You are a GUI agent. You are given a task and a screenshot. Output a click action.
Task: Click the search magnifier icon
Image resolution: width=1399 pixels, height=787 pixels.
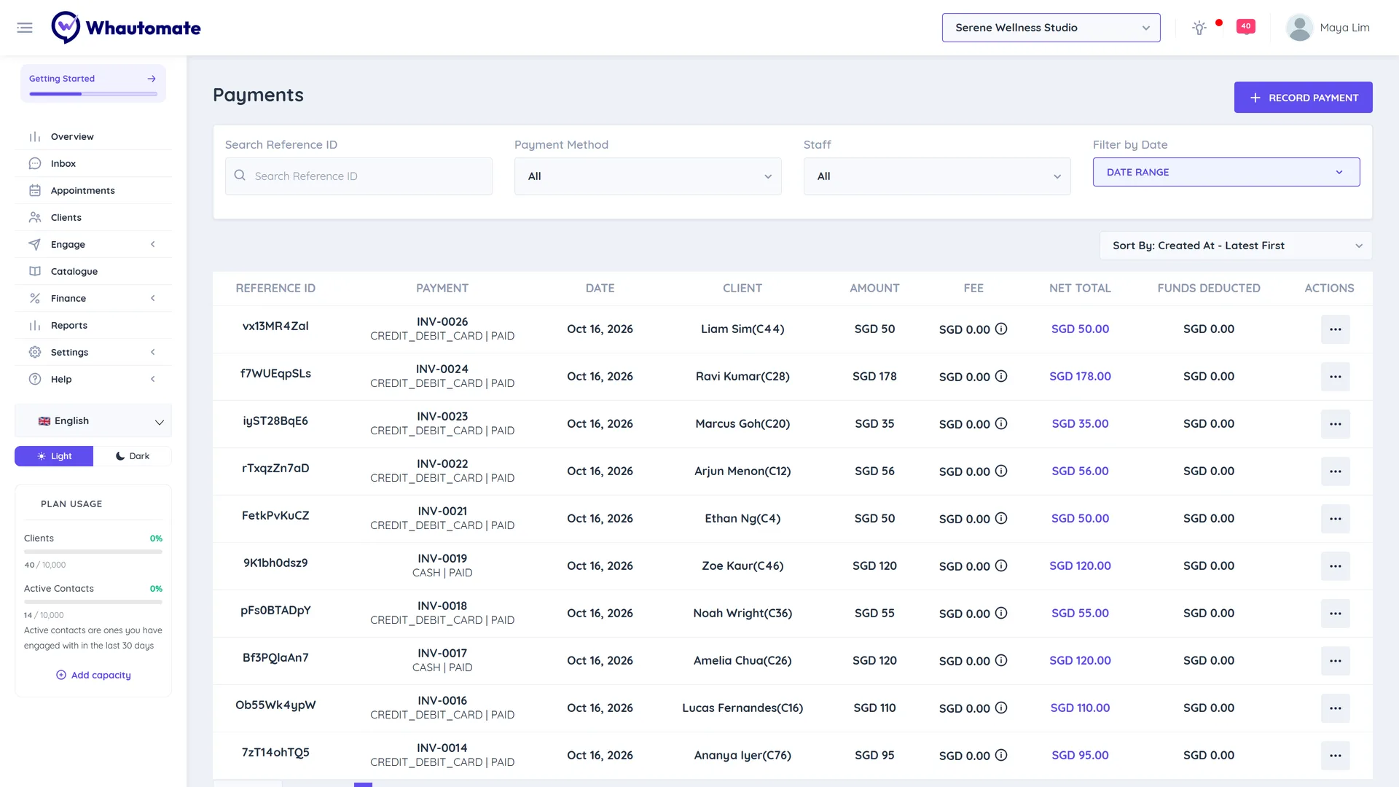pyautogui.click(x=240, y=176)
